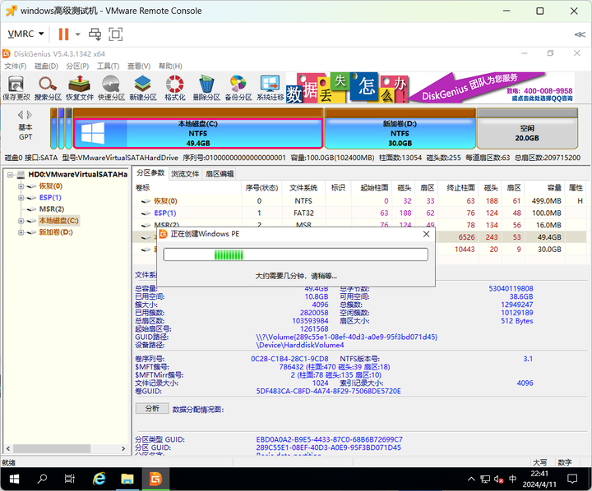This screenshot has height=491, width=592.
Task: Open the Windows Start menu
Action: [14, 479]
